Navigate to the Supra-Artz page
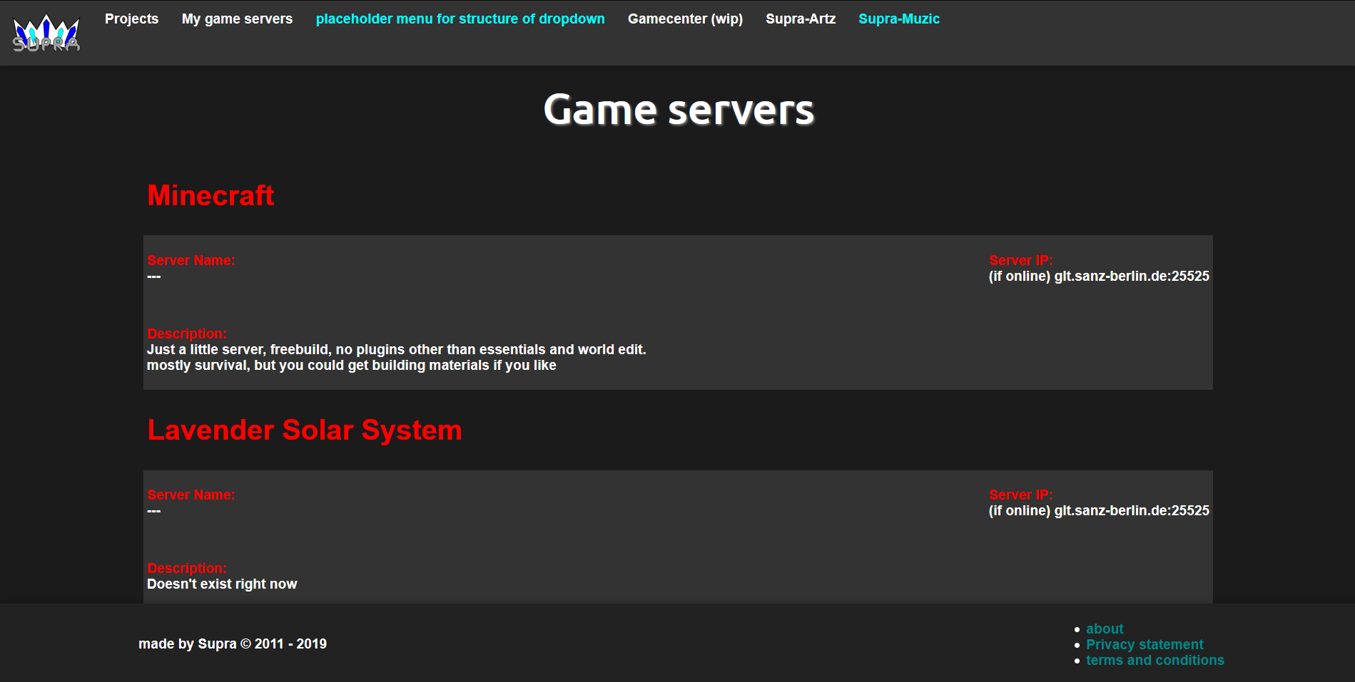Viewport: 1355px width, 682px height. [800, 19]
